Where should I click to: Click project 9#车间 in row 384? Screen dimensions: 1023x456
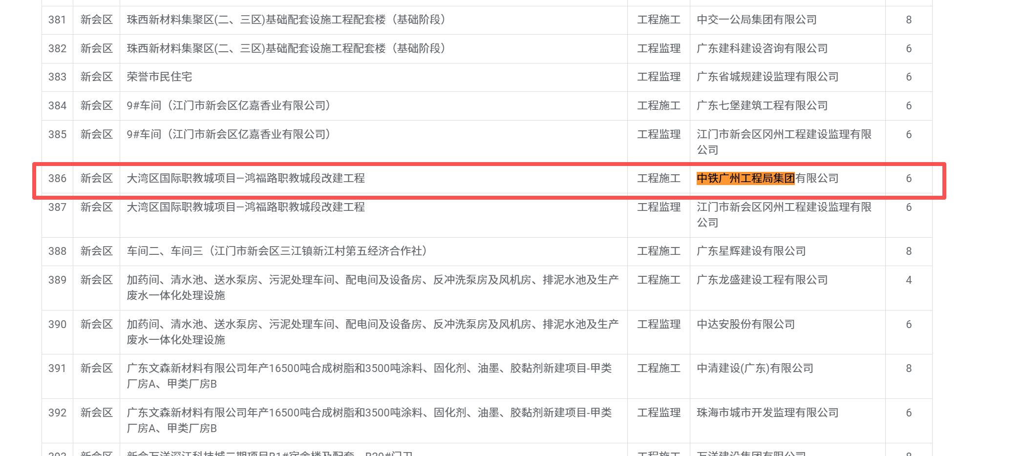pos(229,106)
